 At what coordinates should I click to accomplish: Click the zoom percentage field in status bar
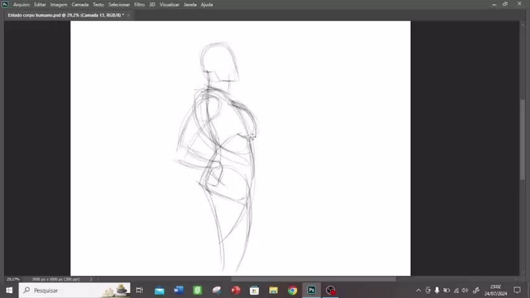(13, 279)
